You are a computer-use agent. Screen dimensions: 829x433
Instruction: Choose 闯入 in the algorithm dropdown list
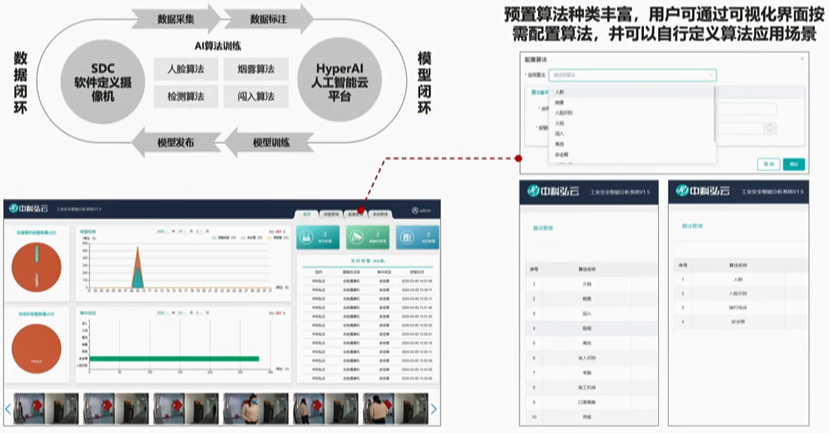[x=631, y=133]
